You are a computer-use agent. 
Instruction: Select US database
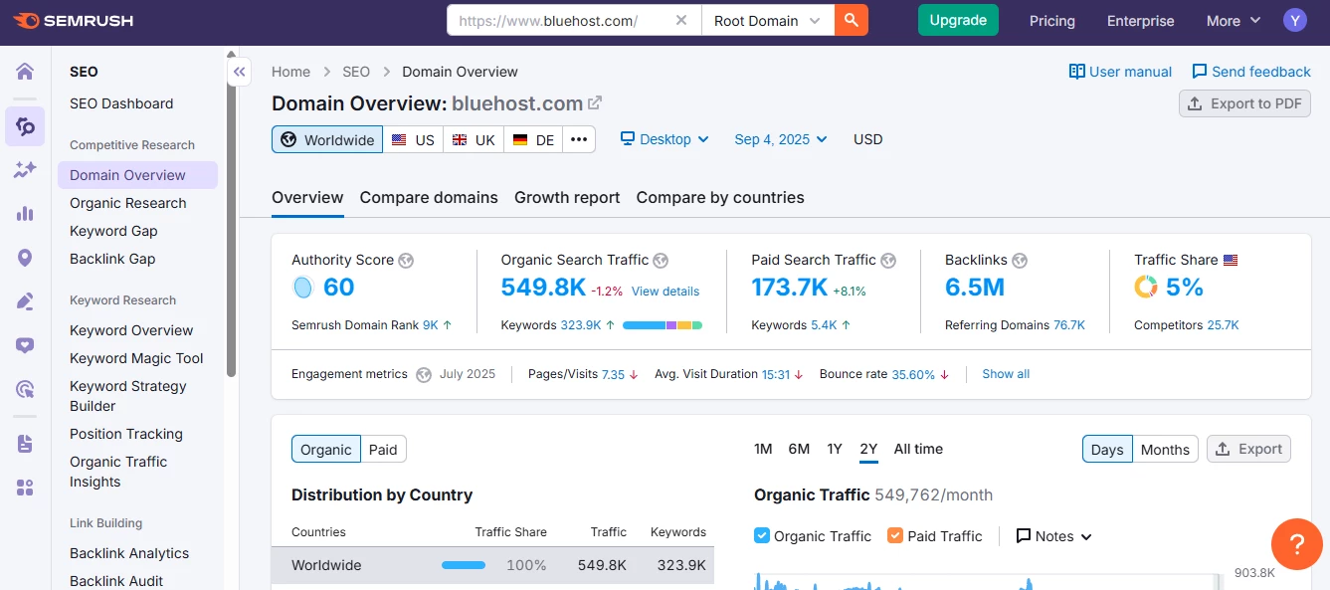click(413, 139)
